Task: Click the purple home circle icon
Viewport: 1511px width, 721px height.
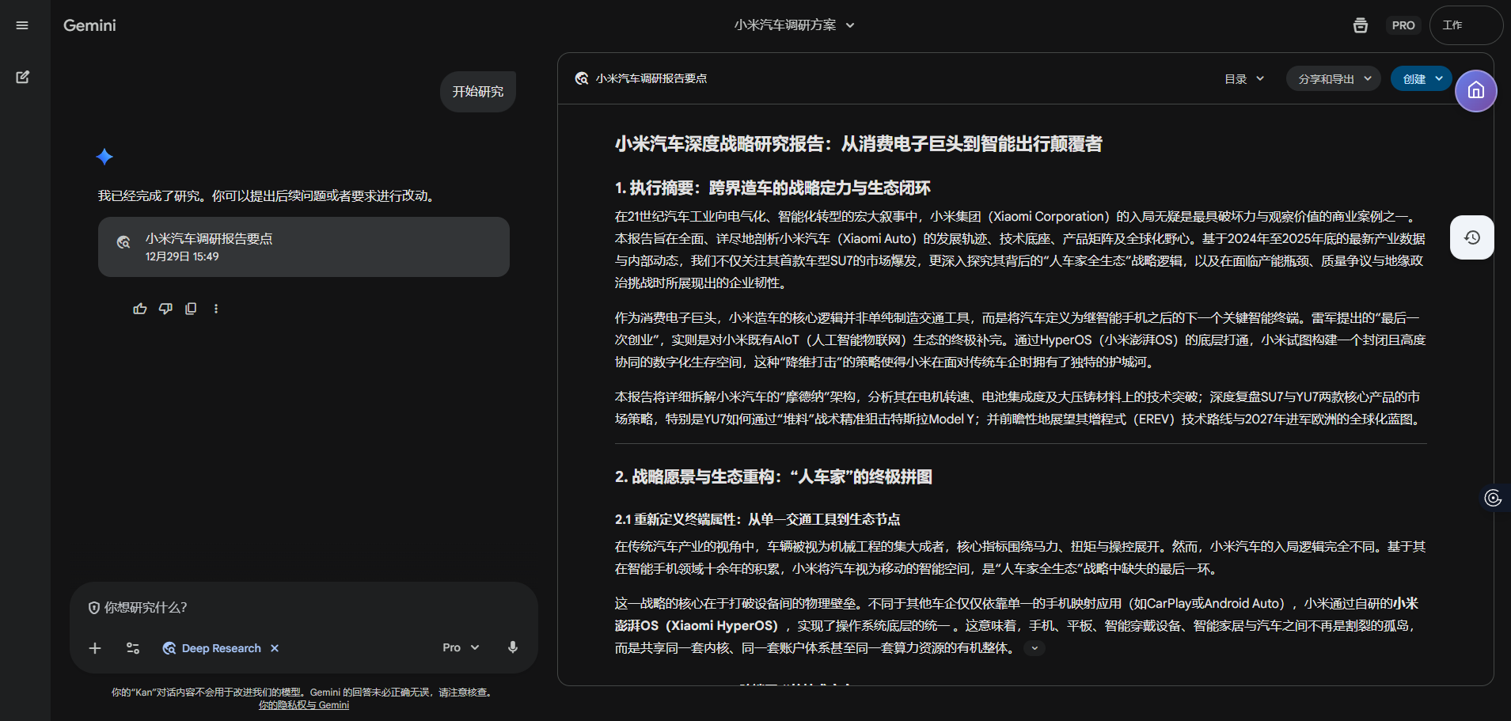Action: [x=1476, y=91]
